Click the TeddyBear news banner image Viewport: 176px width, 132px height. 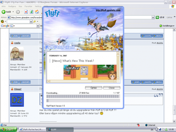90,72
